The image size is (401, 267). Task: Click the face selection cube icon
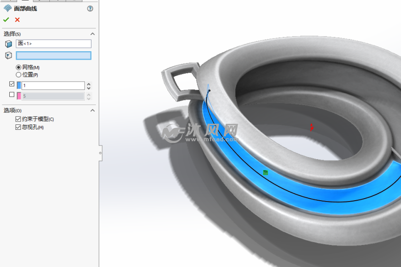point(8,44)
